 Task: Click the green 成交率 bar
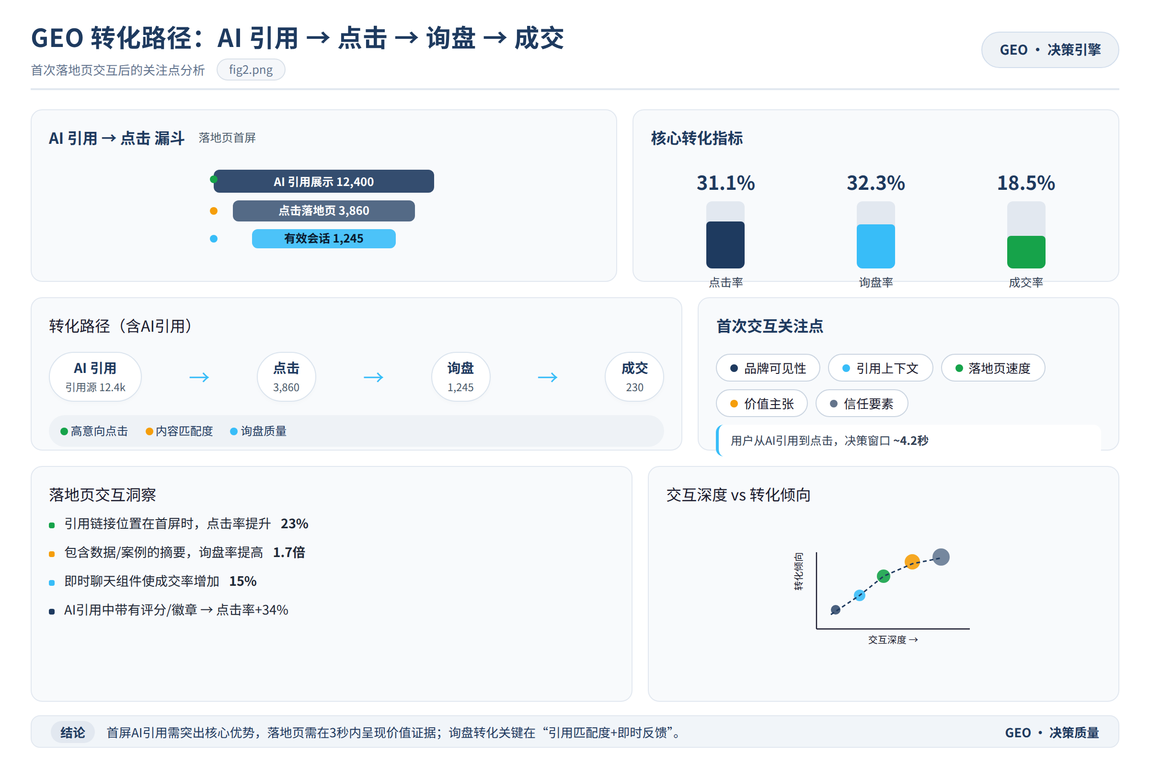coord(1026,252)
